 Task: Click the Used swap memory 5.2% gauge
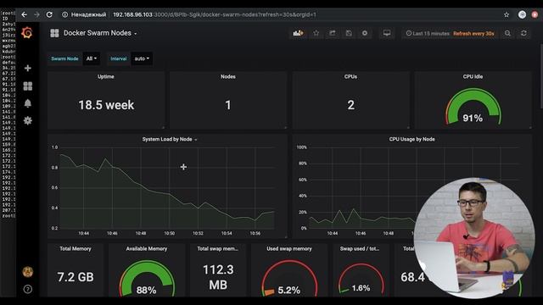(289, 279)
